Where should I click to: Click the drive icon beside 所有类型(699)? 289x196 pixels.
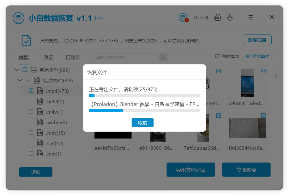33,70
